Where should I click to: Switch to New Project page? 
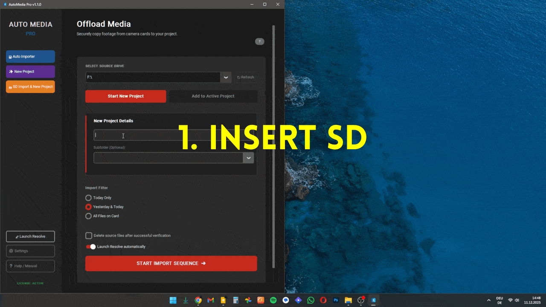30,72
